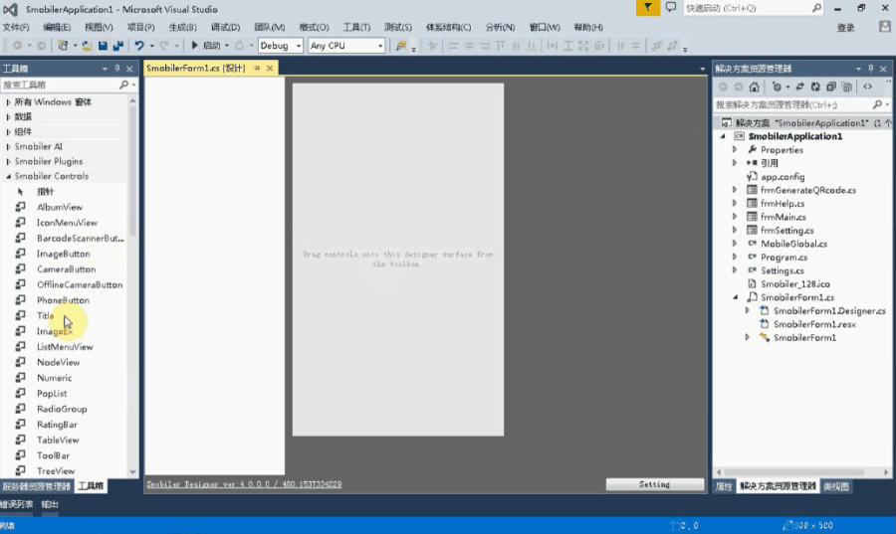Select the RadioGroup control in toolbox
This screenshot has width=896, height=534.
tap(62, 409)
